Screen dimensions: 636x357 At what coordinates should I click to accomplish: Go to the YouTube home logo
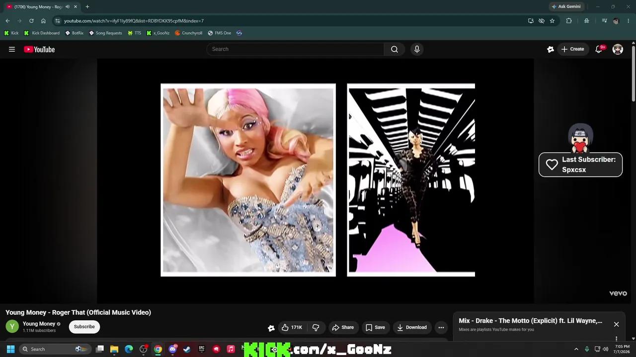(39, 49)
